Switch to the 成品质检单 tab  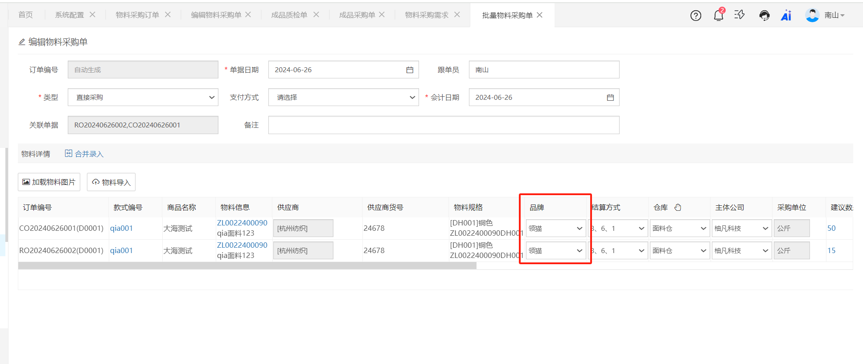click(289, 15)
